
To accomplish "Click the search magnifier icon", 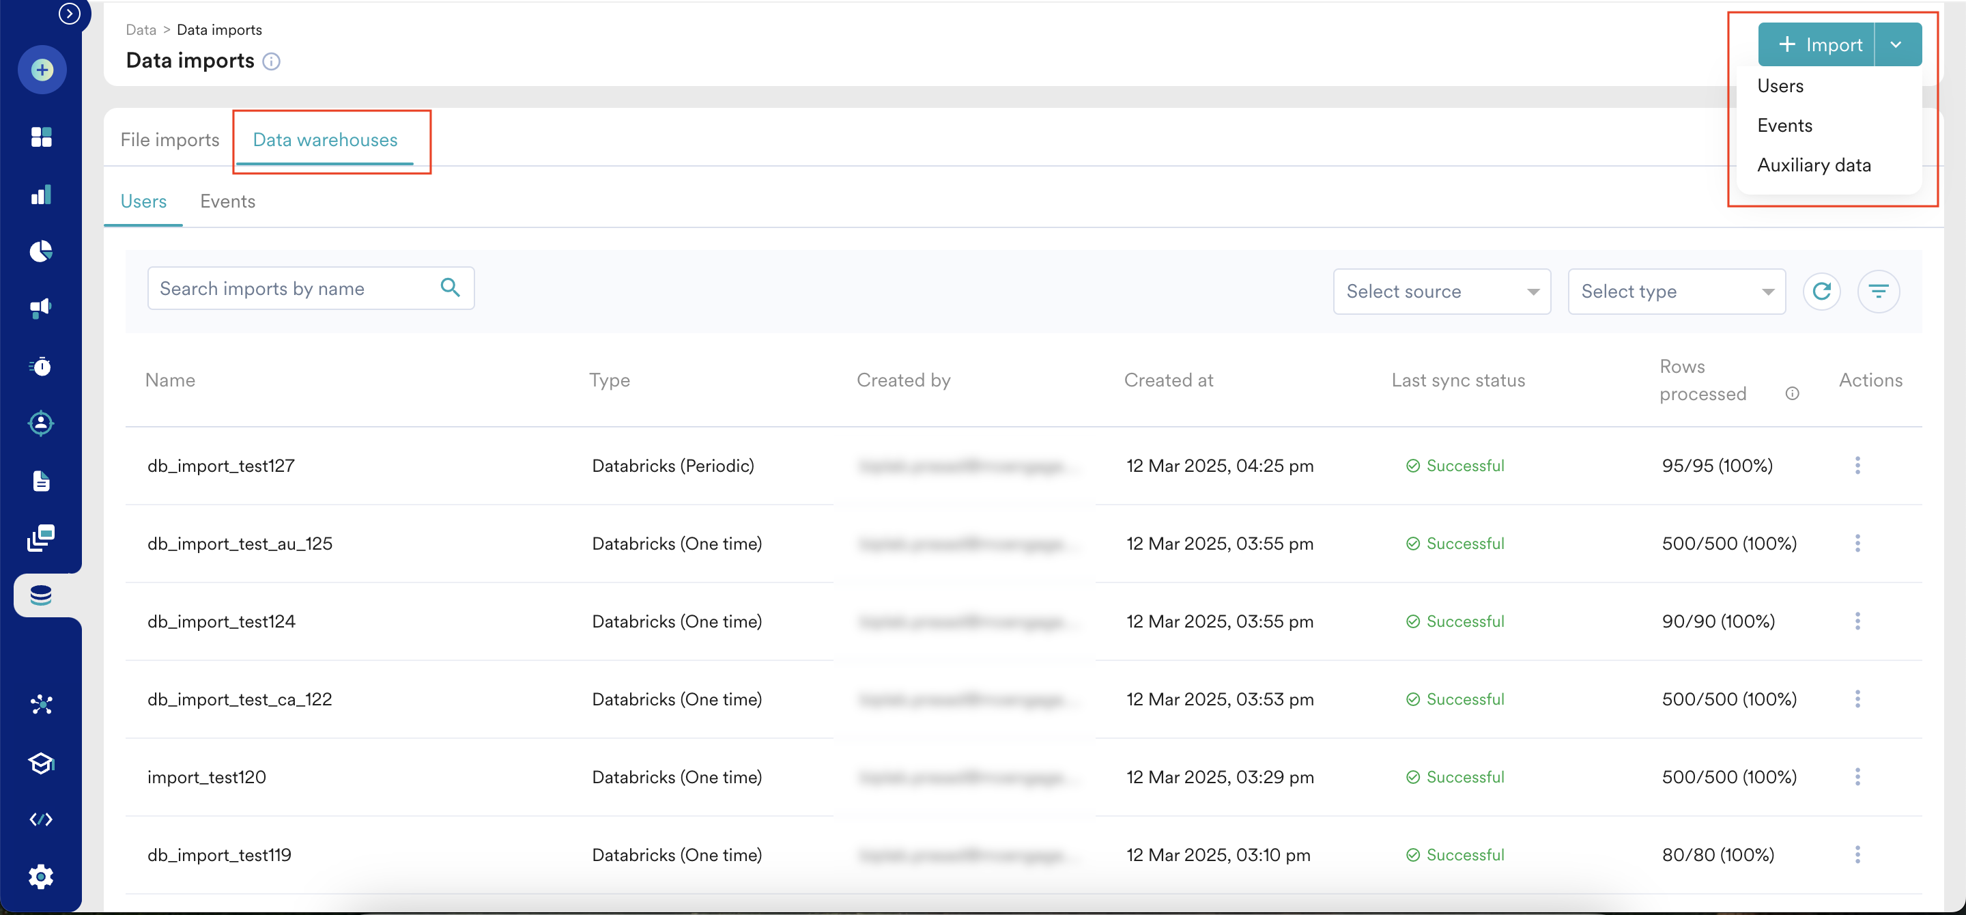I will [451, 287].
